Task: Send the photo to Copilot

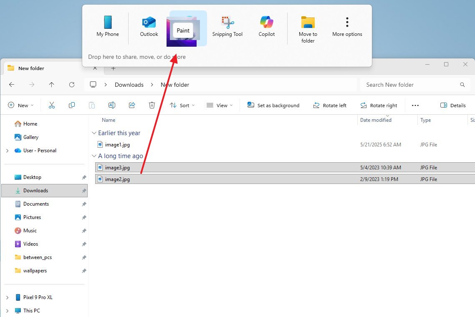Action: (x=266, y=25)
